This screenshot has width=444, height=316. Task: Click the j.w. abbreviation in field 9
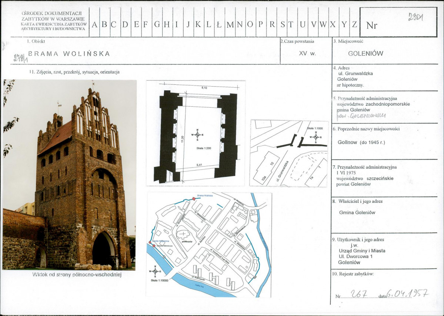point(354,245)
